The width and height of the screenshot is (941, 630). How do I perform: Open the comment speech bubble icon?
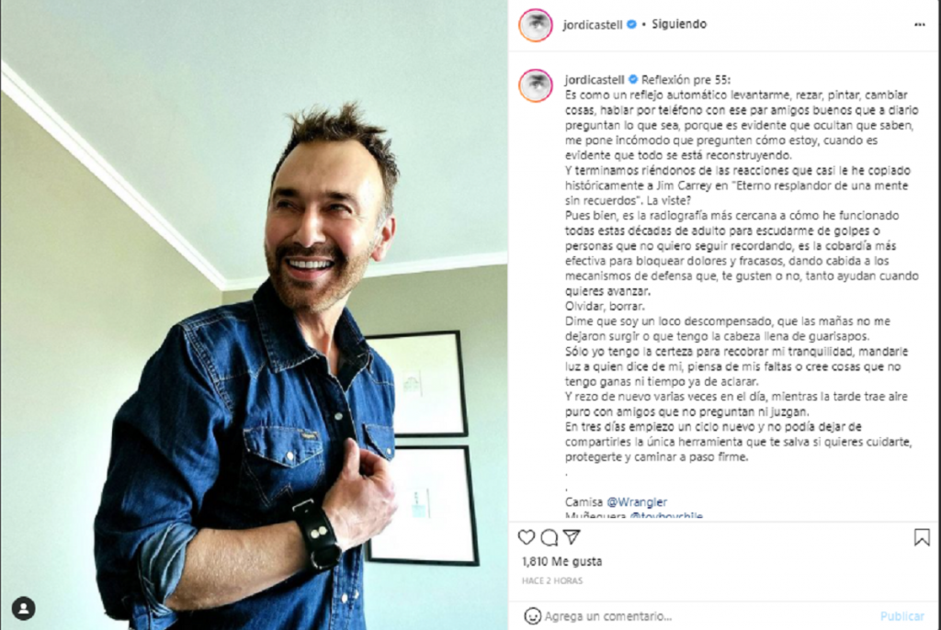click(550, 537)
